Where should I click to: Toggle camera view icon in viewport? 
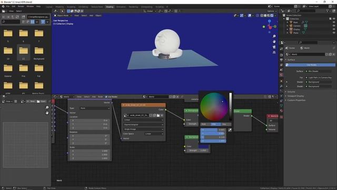(274, 47)
